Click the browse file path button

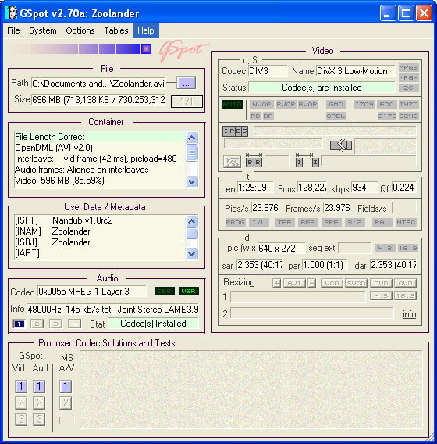coord(186,83)
